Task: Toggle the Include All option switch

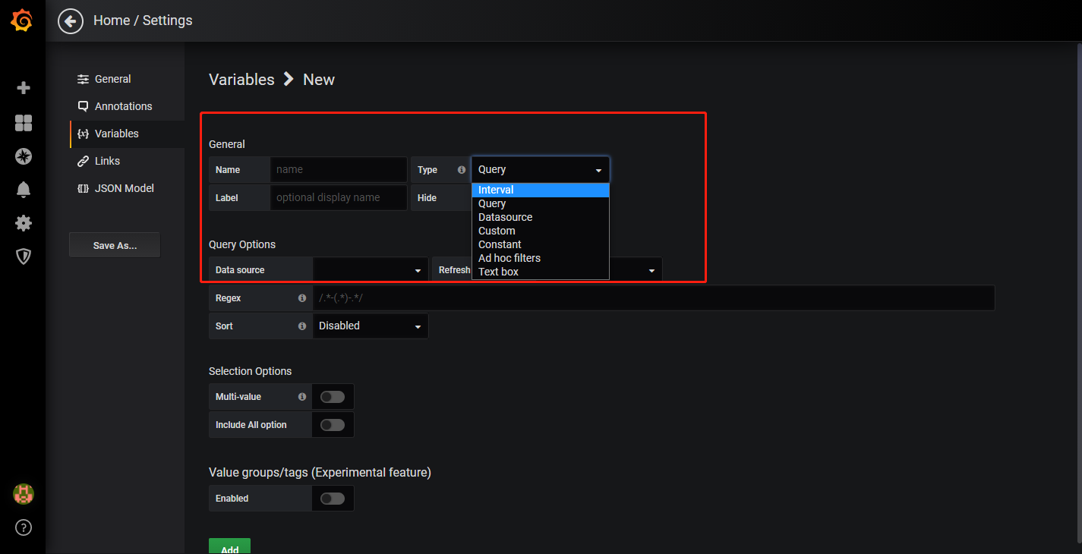Action: coord(333,425)
